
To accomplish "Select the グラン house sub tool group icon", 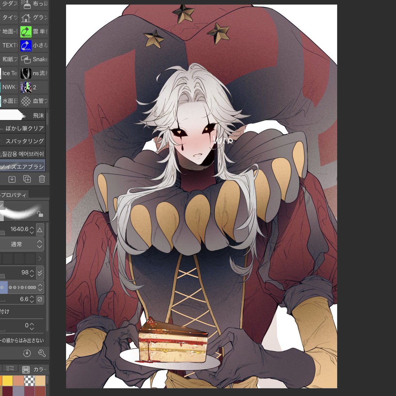I will point(26,17).
